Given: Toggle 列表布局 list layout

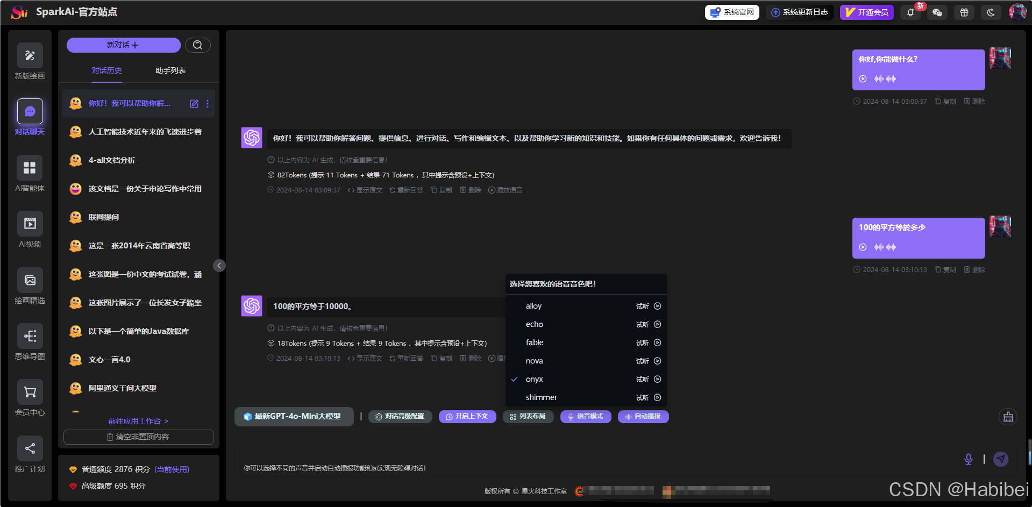Looking at the screenshot, I should coord(528,417).
